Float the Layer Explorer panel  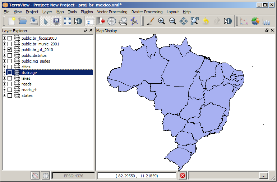coord(86,30)
